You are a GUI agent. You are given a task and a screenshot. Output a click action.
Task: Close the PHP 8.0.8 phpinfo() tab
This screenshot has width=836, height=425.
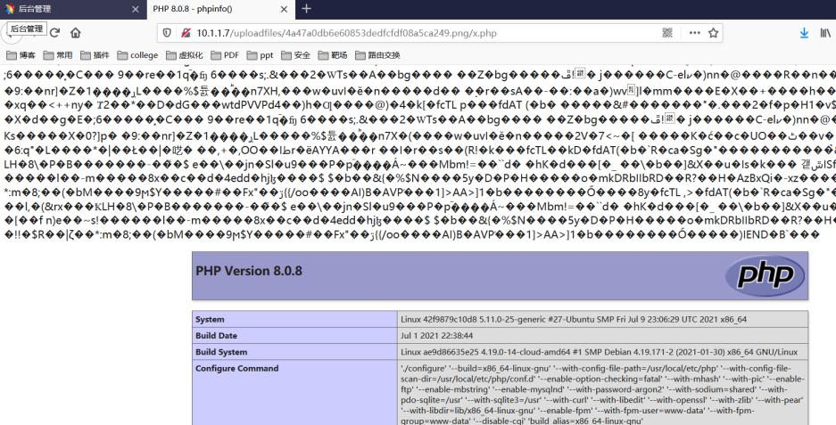click(x=285, y=9)
